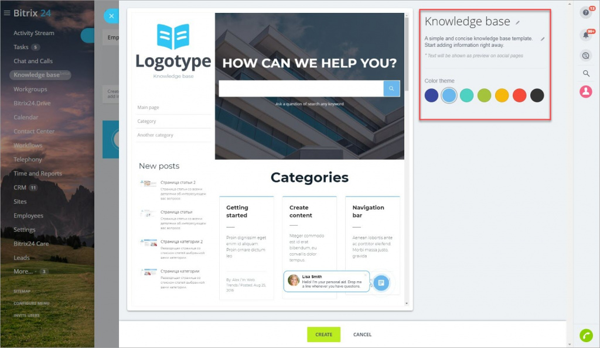The height and width of the screenshot is (348, 600).
Task: Open Employees in the left menu
Action: click(x=28, y=216)
